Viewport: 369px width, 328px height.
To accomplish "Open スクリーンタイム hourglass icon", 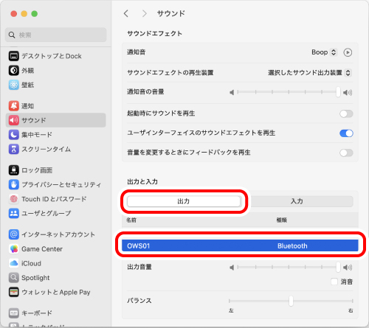I will 14,149.
